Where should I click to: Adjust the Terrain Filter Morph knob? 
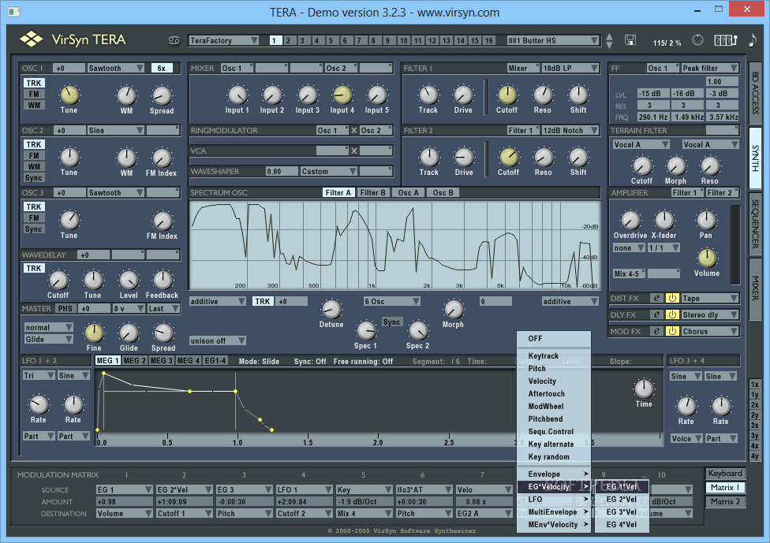(676, 166)
